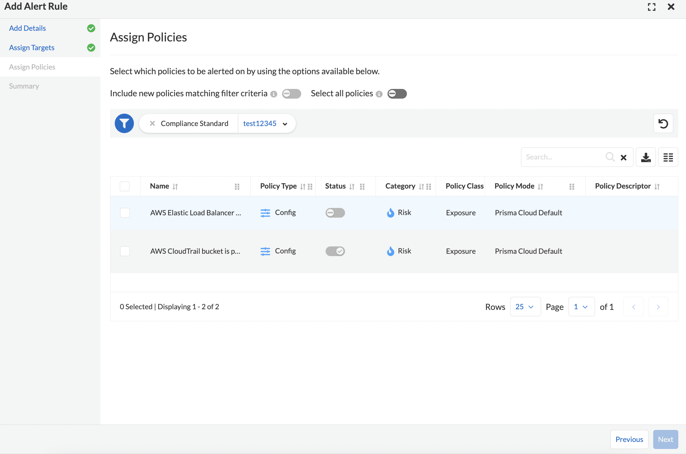Reset filters using the undo icon

coord(664,123)
